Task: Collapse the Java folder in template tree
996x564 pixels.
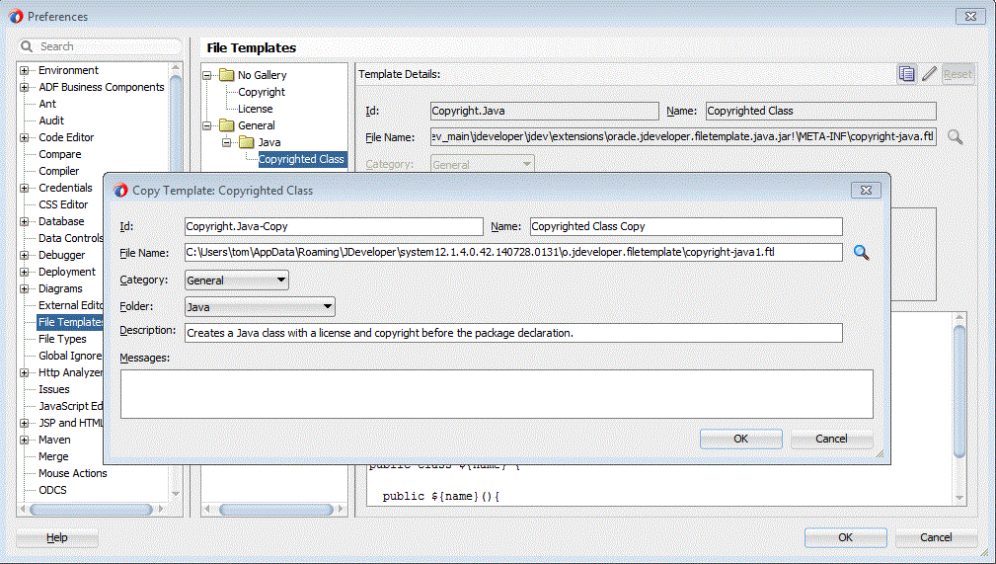Action: 227,142
